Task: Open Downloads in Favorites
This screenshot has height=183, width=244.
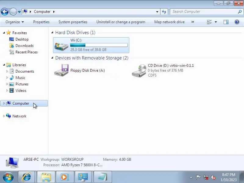Action: click(24, 45)
